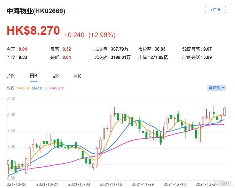The image size is (235, 188).
Task: Toggle the pink MA30 moving average legend
Action: coord(56,88)
